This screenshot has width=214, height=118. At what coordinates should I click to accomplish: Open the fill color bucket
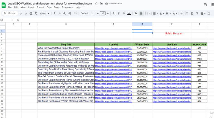pos(135,13)
